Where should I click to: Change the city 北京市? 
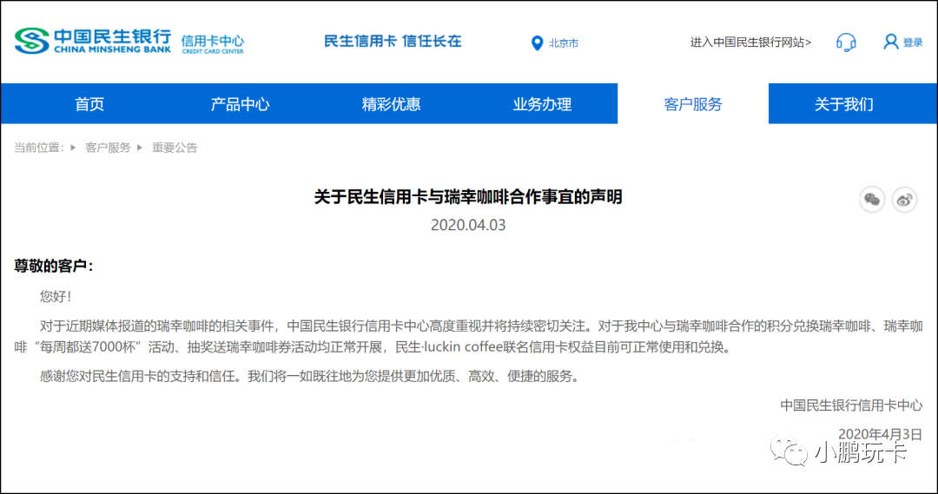click(x=564, y=43)
